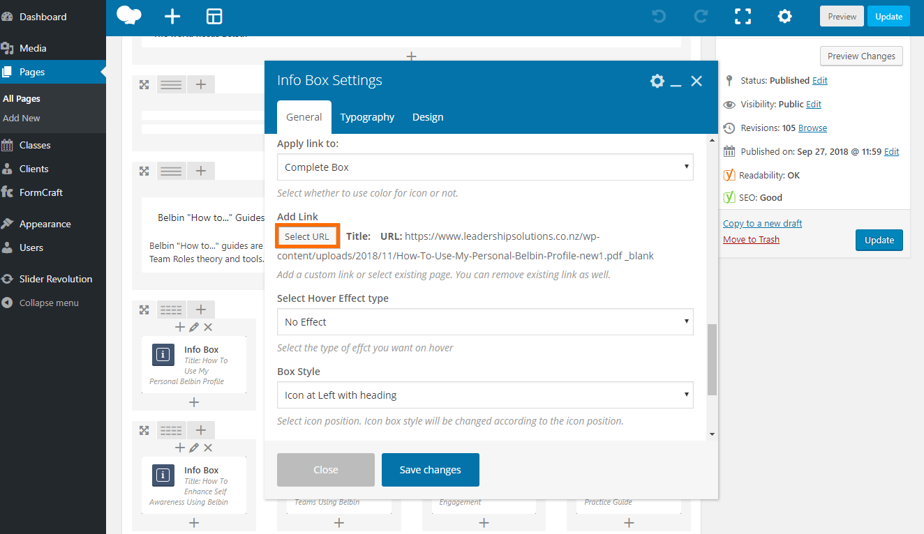924x534 pixels.
Task: Open Appearance in the admin sidebar
Action: (45, 224)
